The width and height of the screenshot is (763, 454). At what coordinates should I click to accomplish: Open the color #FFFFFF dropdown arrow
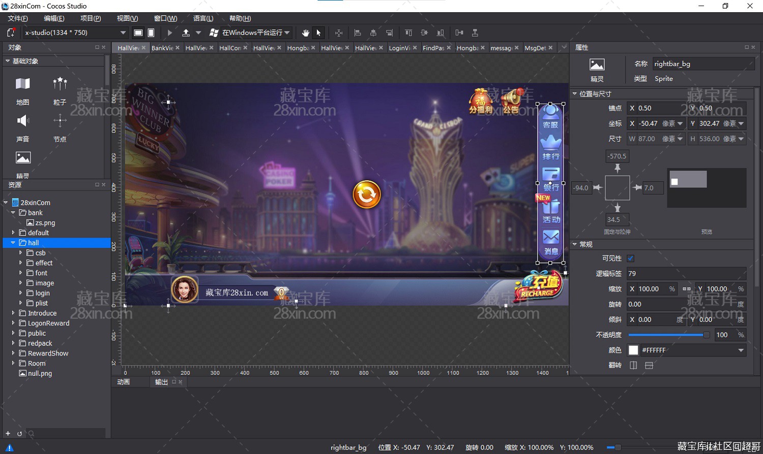741,350
